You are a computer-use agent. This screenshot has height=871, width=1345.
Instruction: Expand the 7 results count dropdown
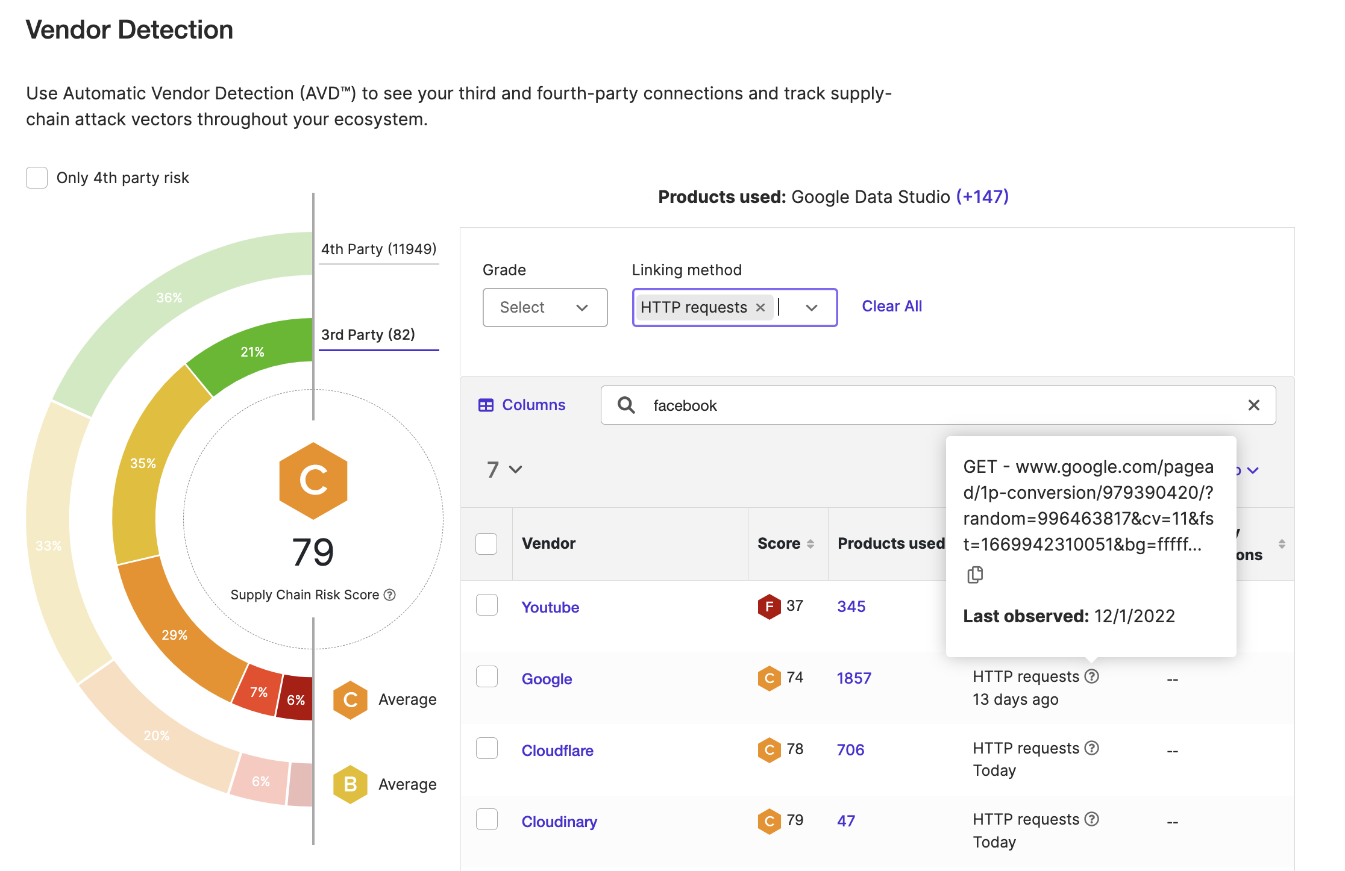coord(504,470)
